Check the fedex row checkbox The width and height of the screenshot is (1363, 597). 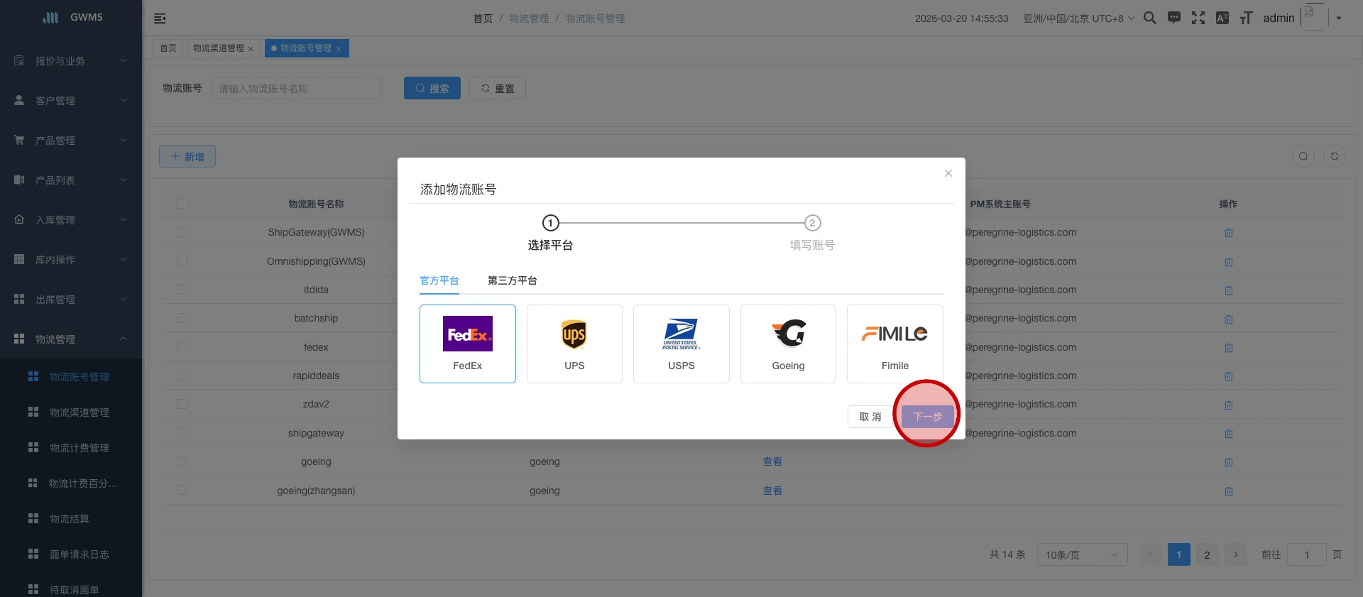(182, 346)
